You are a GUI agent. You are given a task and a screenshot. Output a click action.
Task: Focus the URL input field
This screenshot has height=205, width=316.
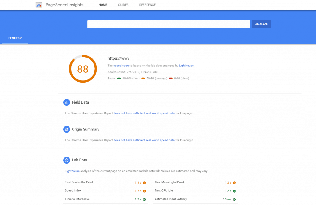(x=168, y=24)
